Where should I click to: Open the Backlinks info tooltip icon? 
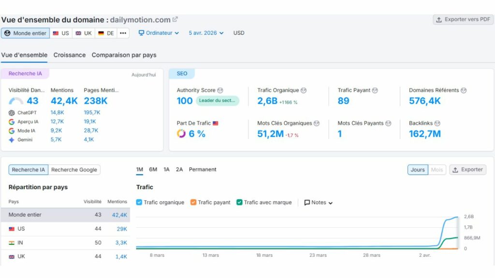click(x=437, y=123)
